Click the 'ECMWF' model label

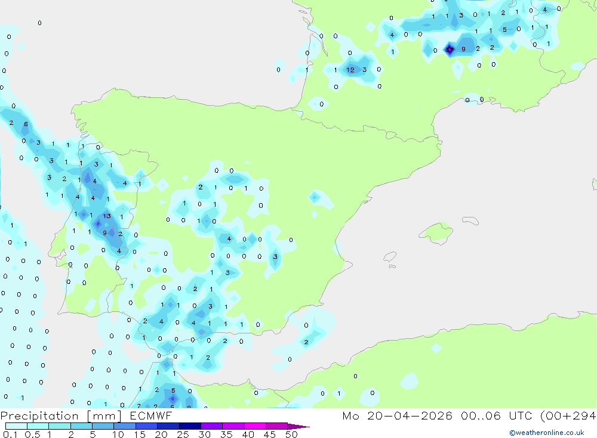click(151, 415)
